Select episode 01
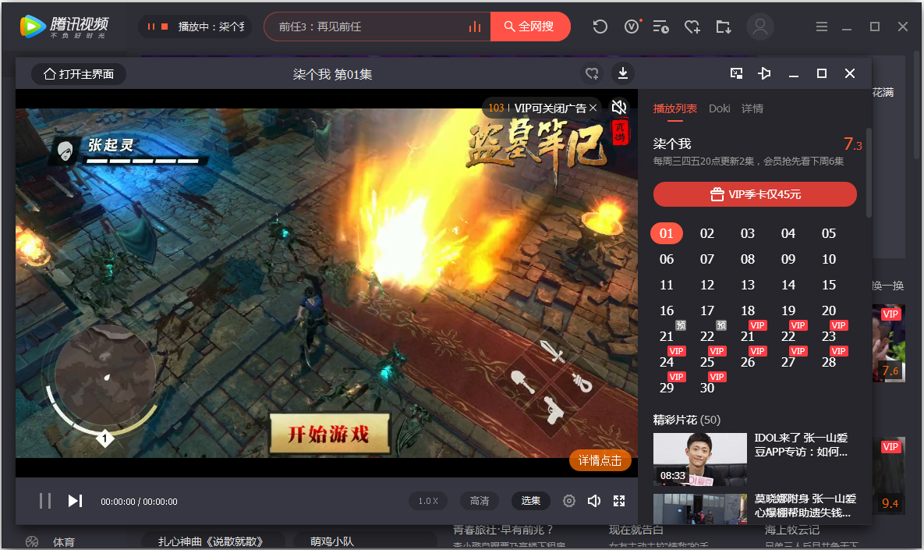 [x=667, y=233]
